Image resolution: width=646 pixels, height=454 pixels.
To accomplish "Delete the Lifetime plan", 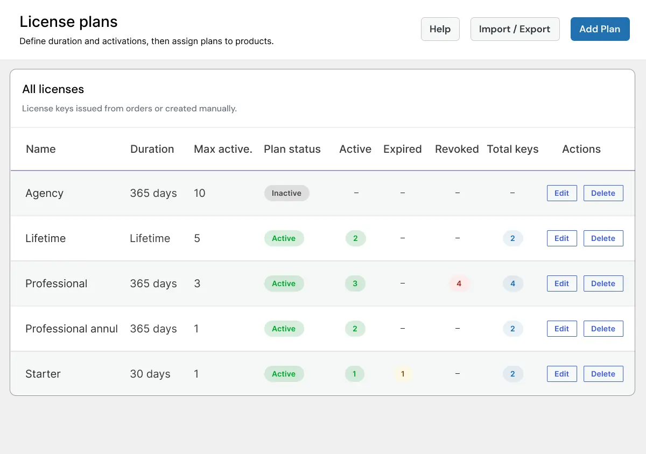I will click(x=603, y=238).
